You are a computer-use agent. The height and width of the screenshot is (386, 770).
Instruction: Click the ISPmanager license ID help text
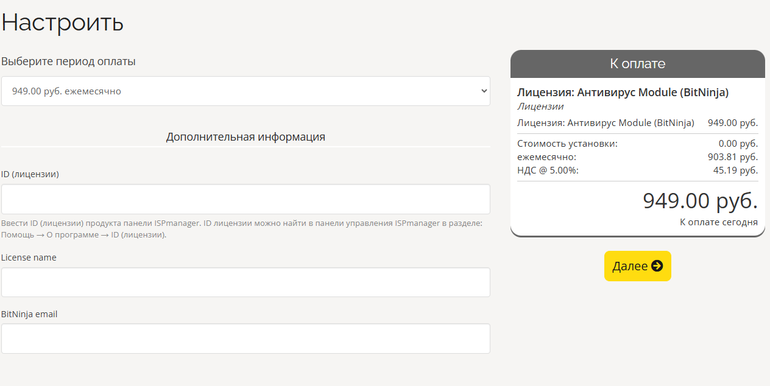pyautogui.click(x=242, y=229)
